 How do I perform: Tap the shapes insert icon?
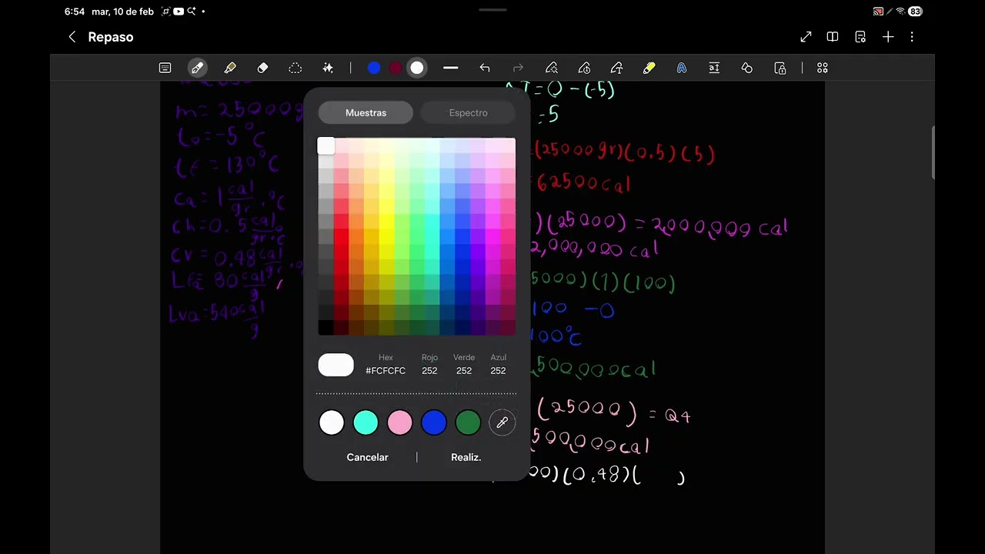[x=746, y=68]
